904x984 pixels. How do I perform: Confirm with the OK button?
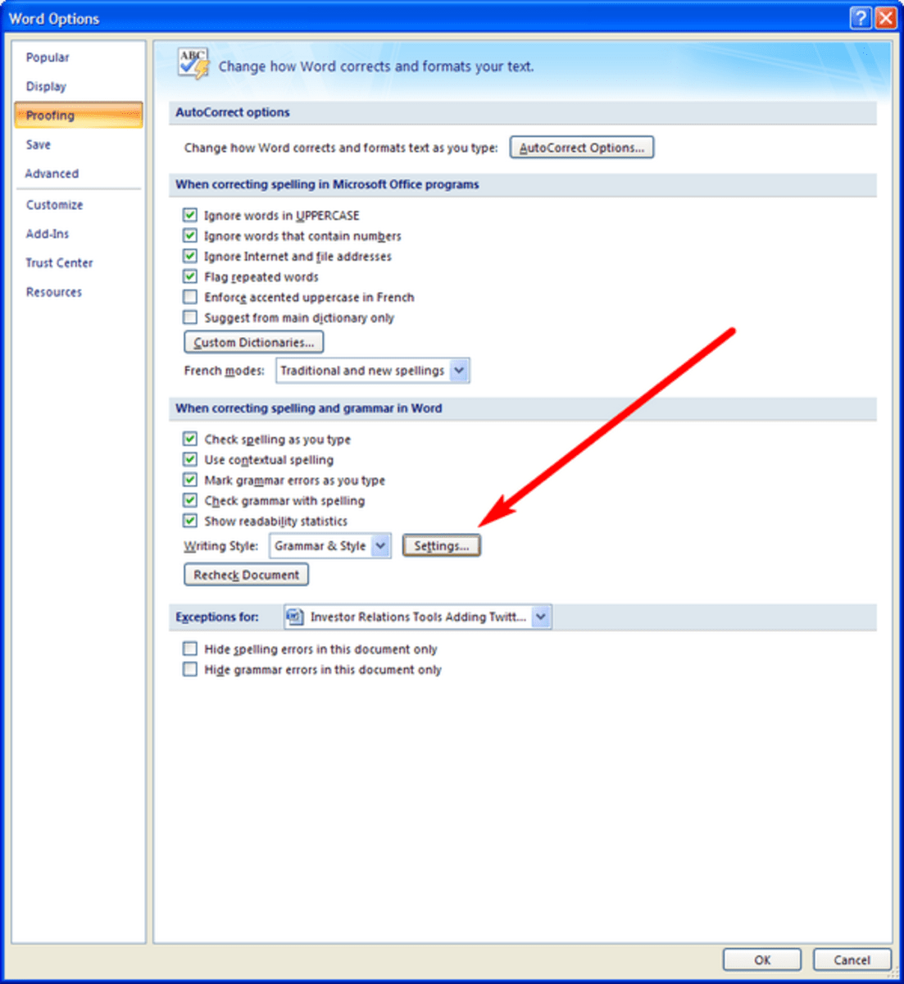click(x=762, y=959)
